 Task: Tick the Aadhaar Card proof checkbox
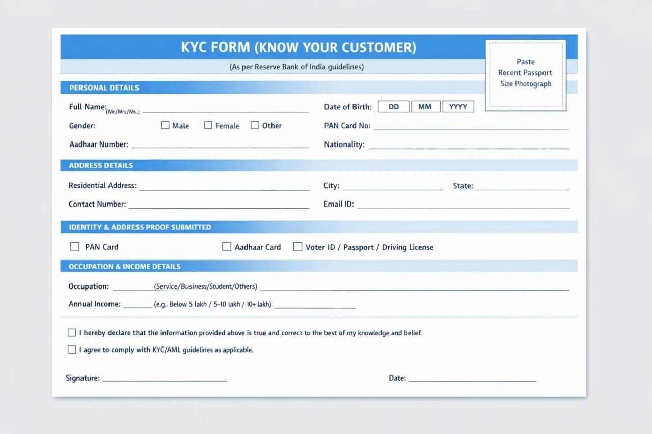pos(227,246)
